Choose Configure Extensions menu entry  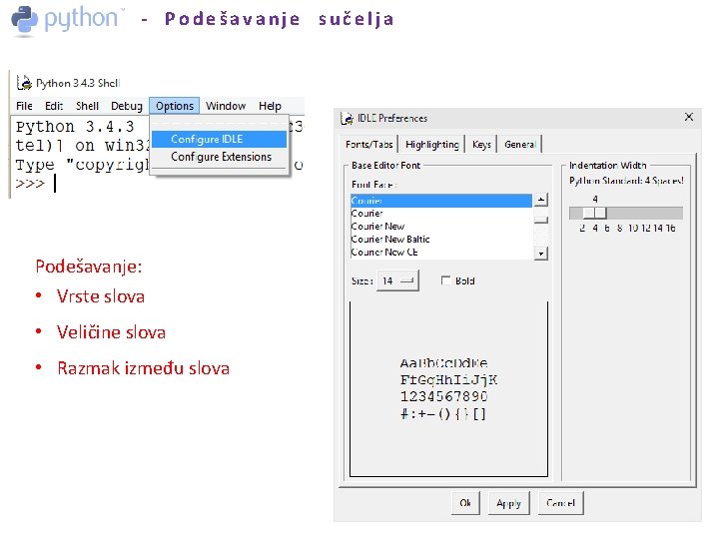click(219, 157)
